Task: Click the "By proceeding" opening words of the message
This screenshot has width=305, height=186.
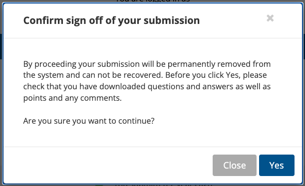Action: 50,64
